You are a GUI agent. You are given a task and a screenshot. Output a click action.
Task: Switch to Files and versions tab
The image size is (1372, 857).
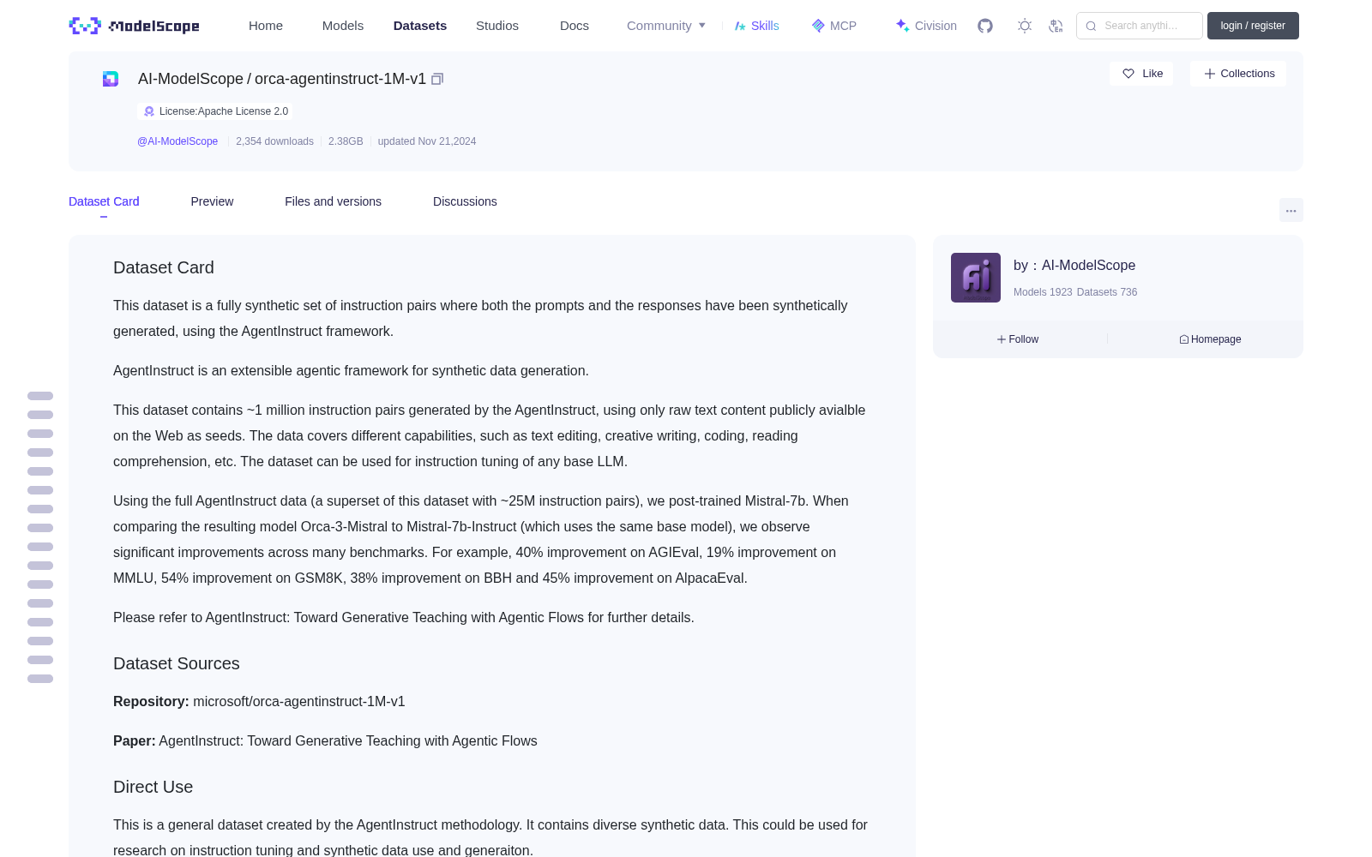(333, 201)
